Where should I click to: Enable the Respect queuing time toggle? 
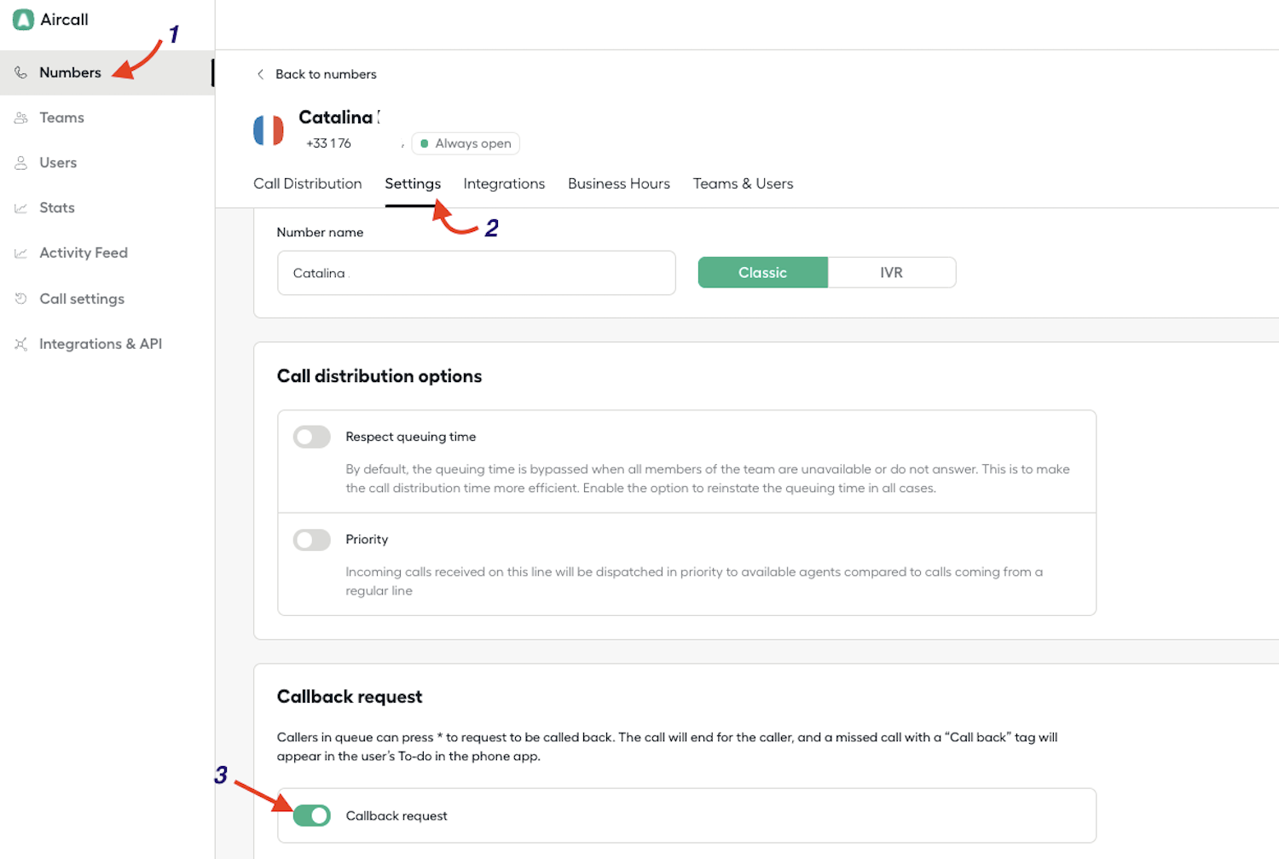pyautogui.click(x=311, y=437)
